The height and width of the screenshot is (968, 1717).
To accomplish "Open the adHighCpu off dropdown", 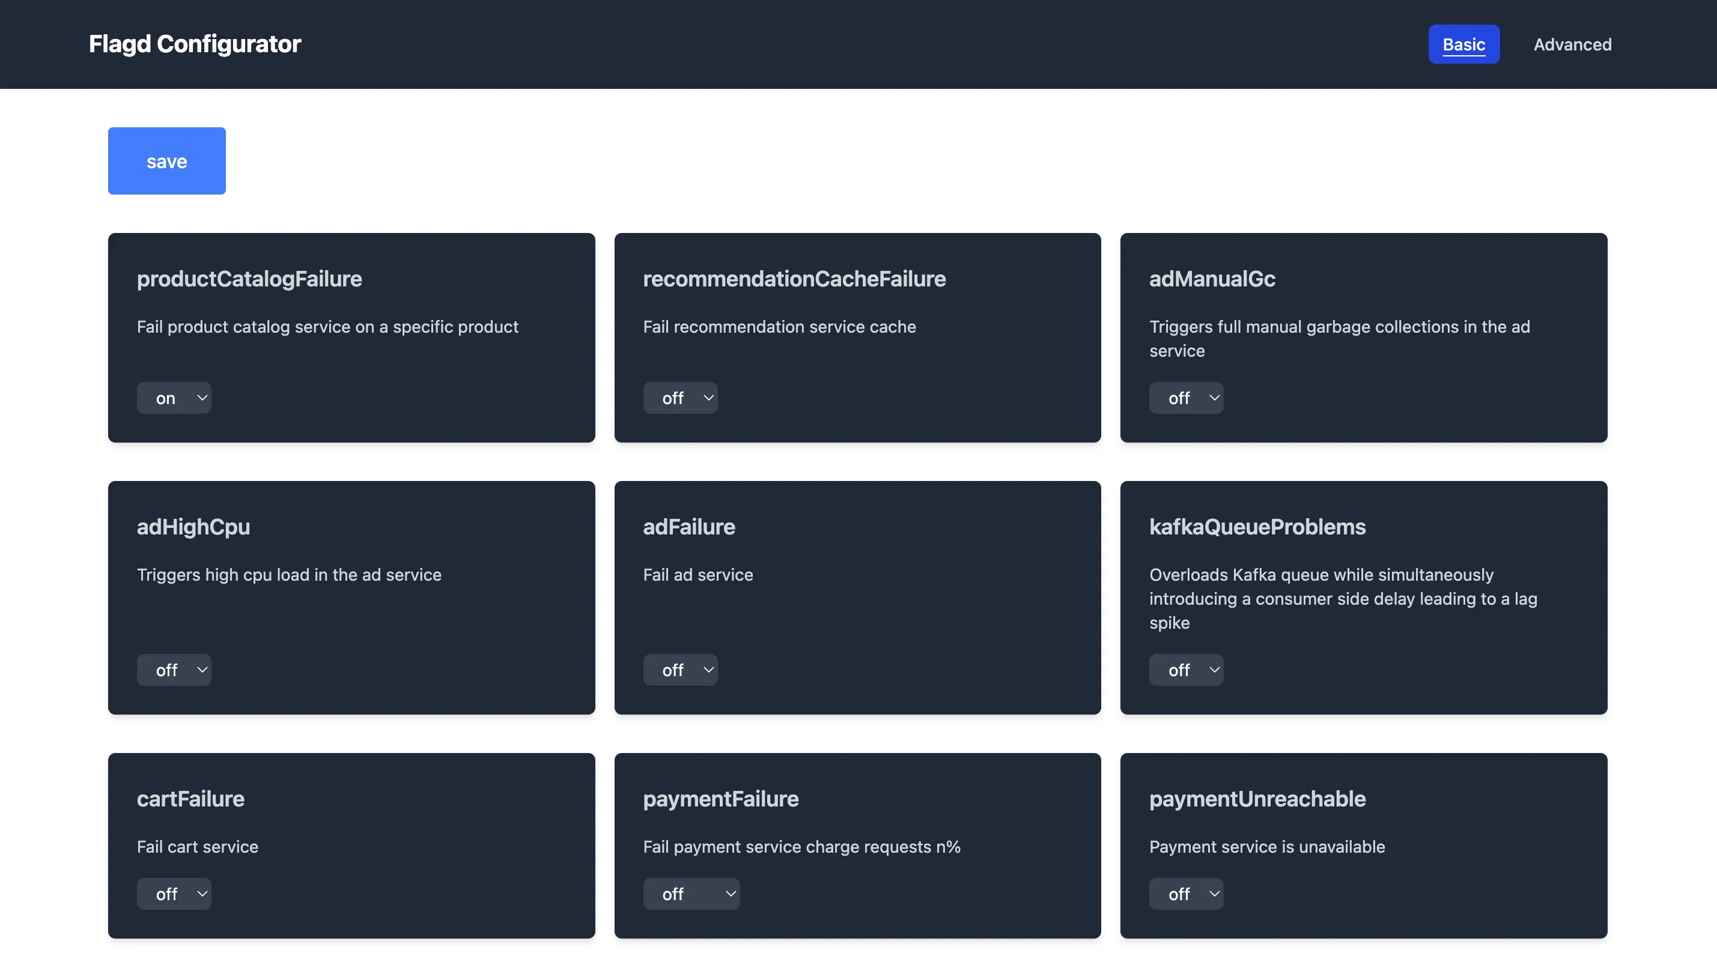I will click(x=174, y=670).
